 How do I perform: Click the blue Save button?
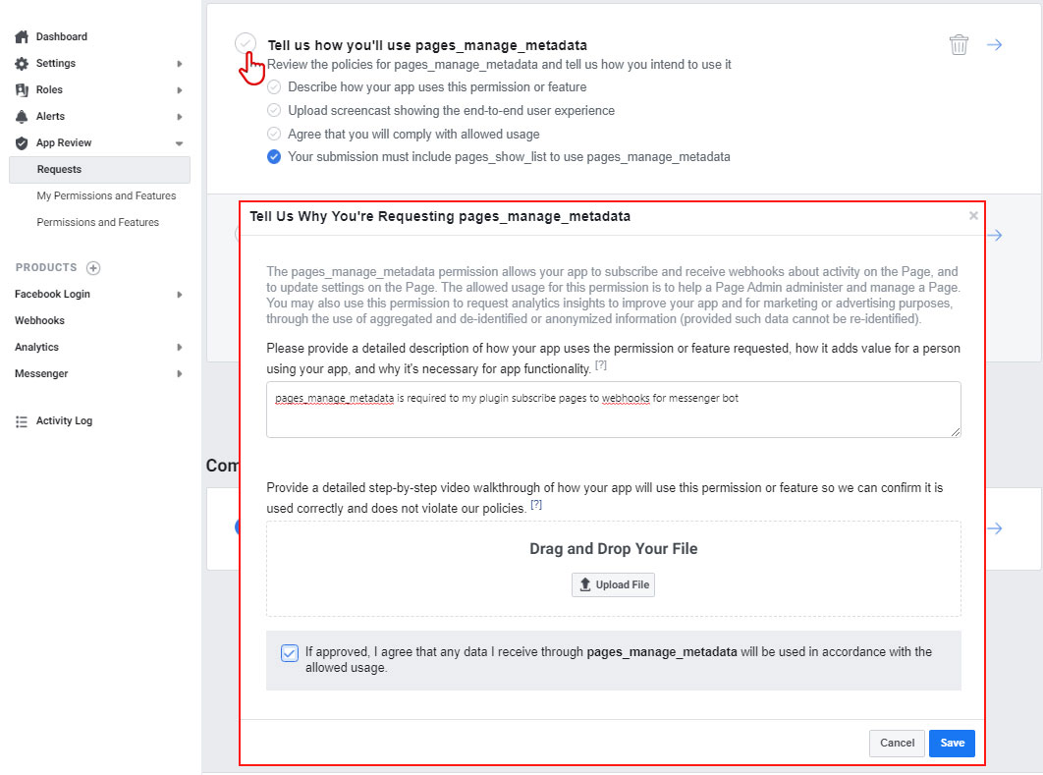pyautogui.click(x=952, y=743)
